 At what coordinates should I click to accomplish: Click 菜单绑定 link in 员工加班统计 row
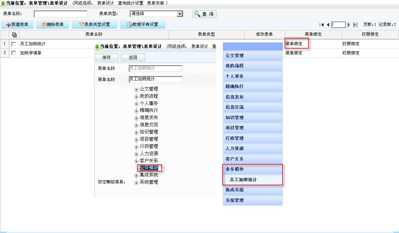point(294,44)
